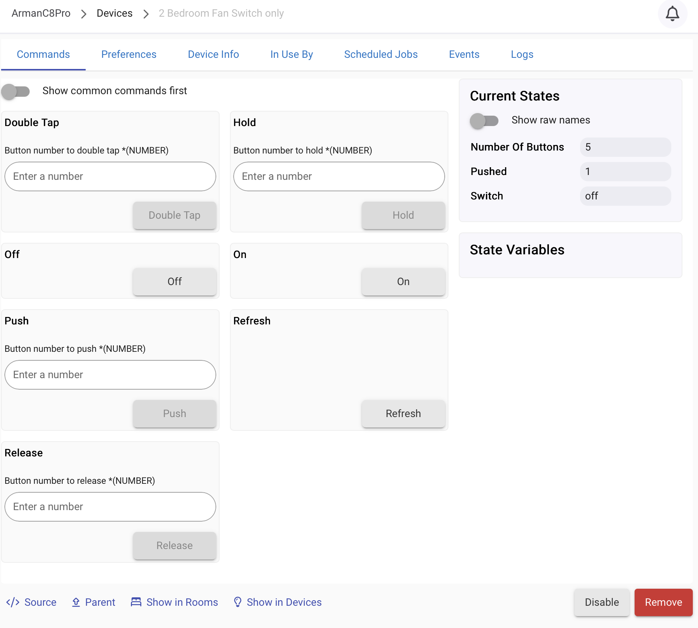Image resolution: width=698 pixels, height=628 pixels.
Task: Switch to the Preferences tab
Action: pyautogui.click(x=129, y=54)
